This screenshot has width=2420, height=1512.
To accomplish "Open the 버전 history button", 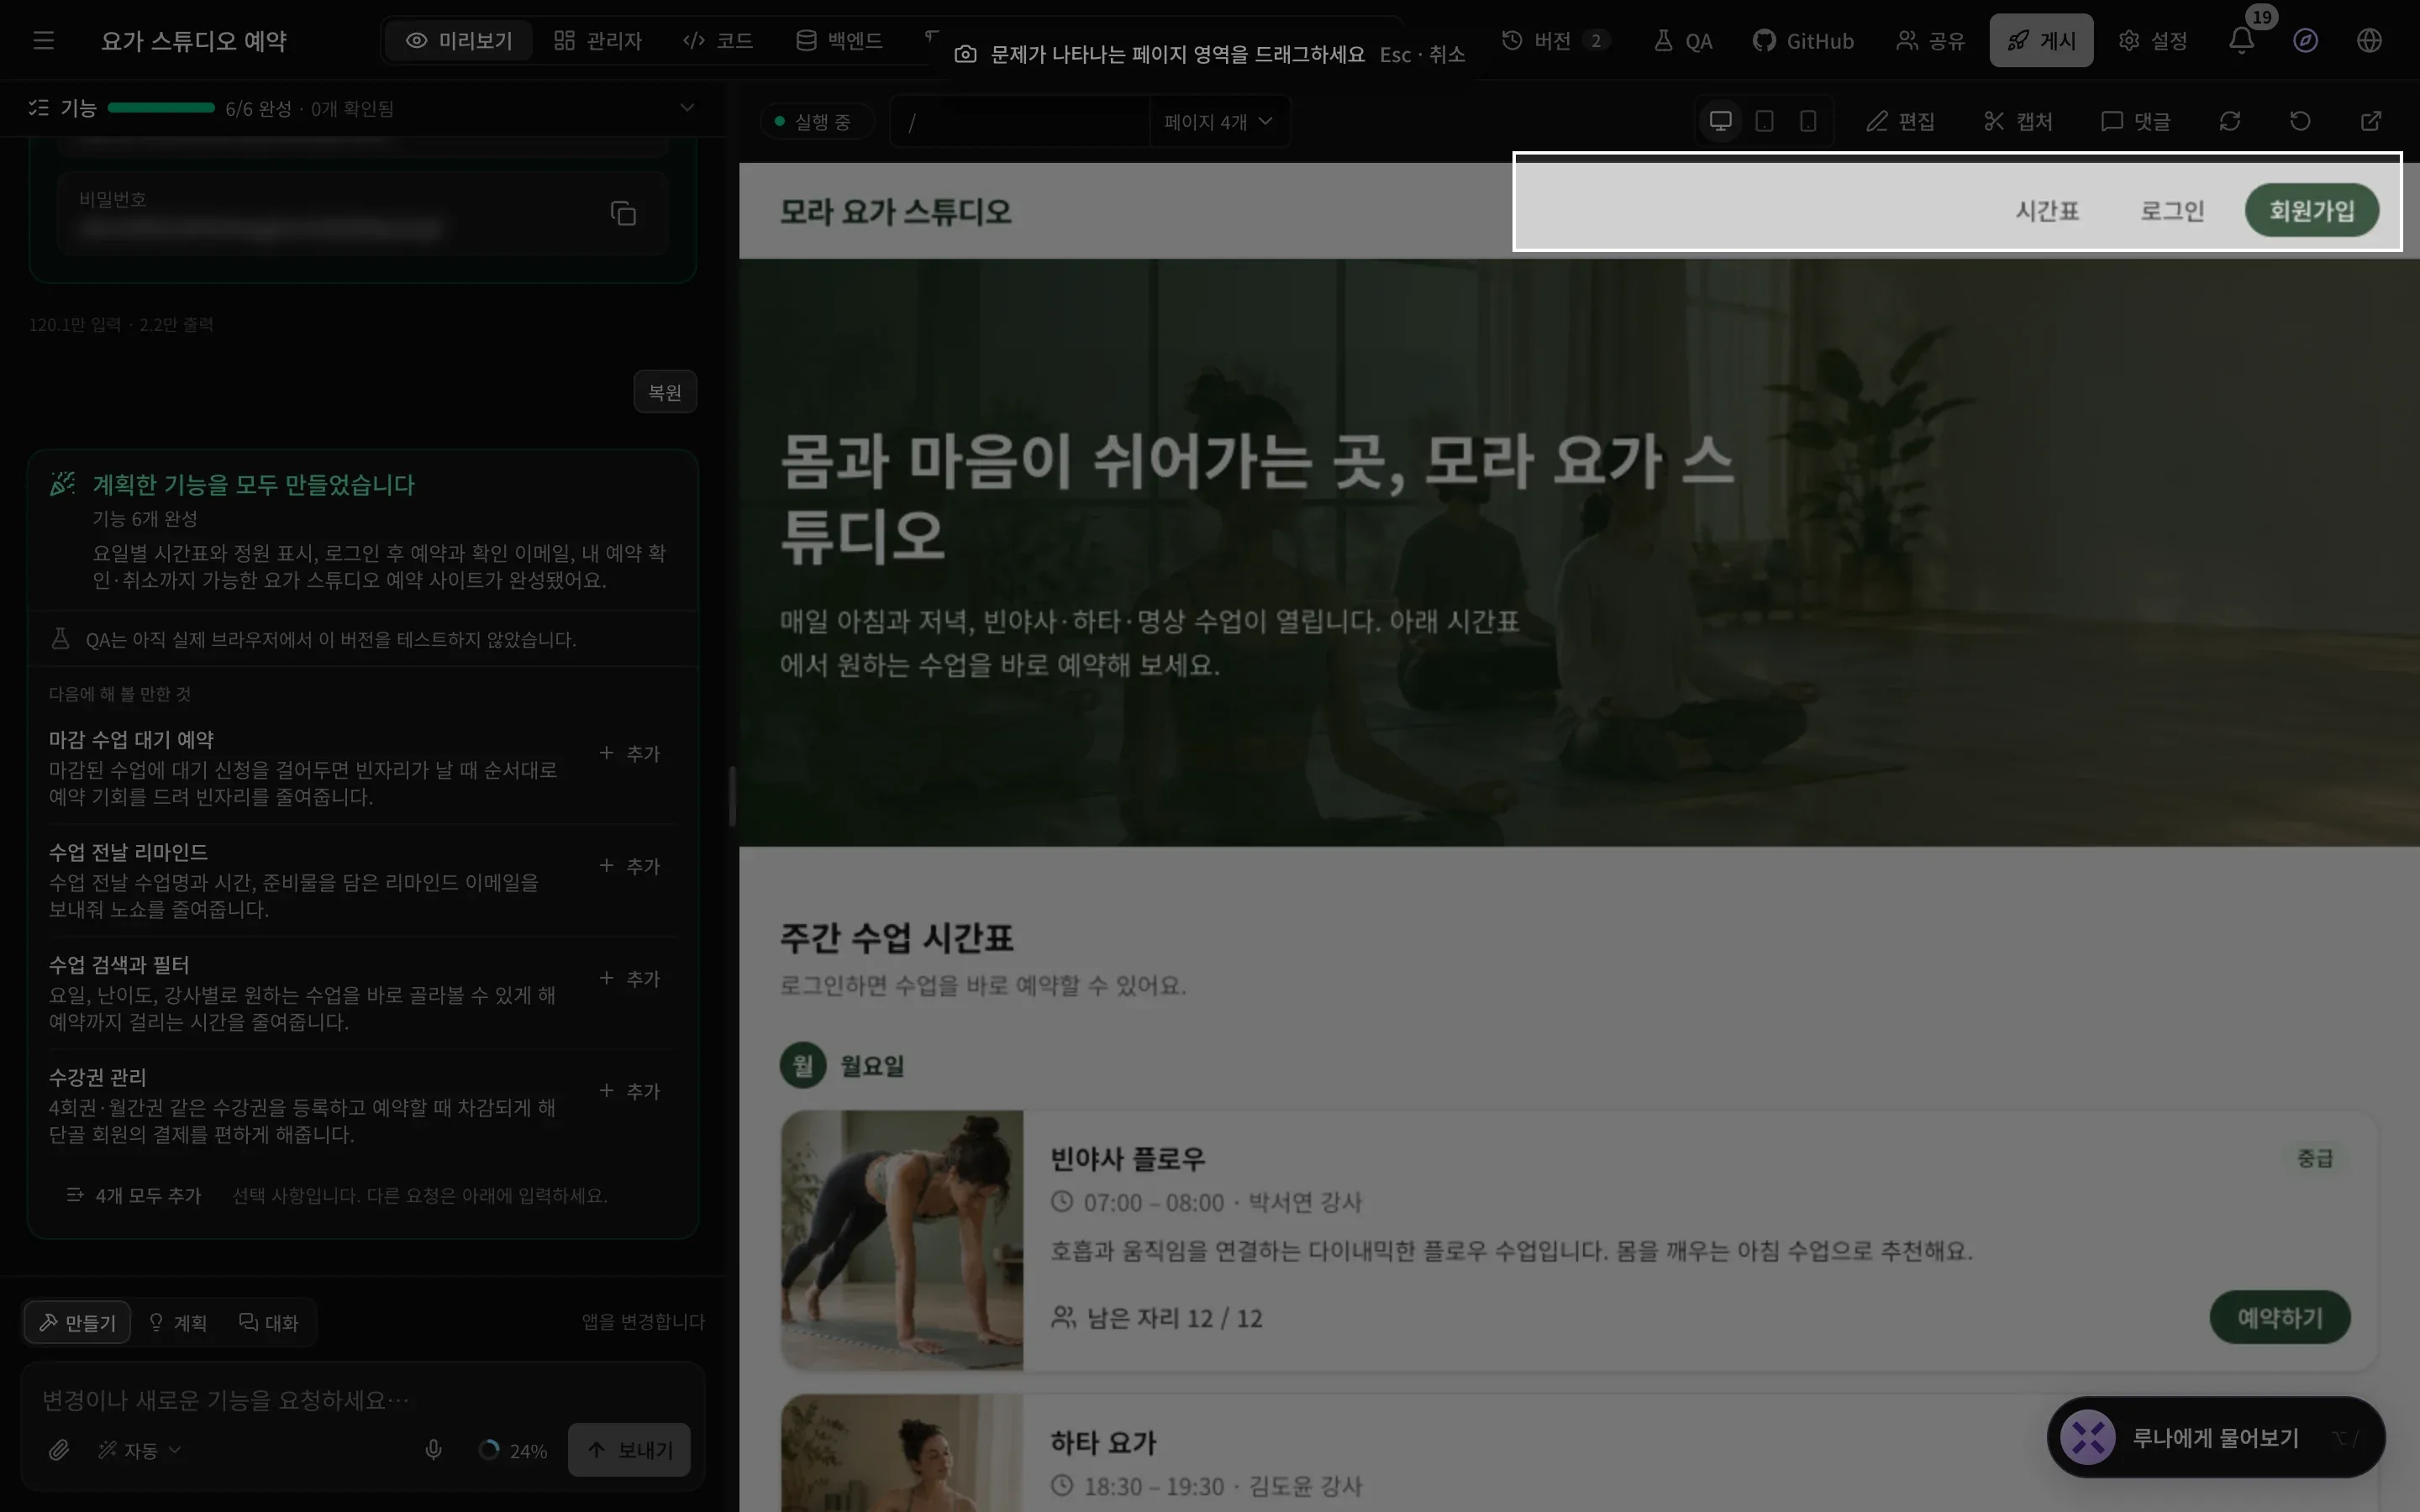I will pos(1555,40).
